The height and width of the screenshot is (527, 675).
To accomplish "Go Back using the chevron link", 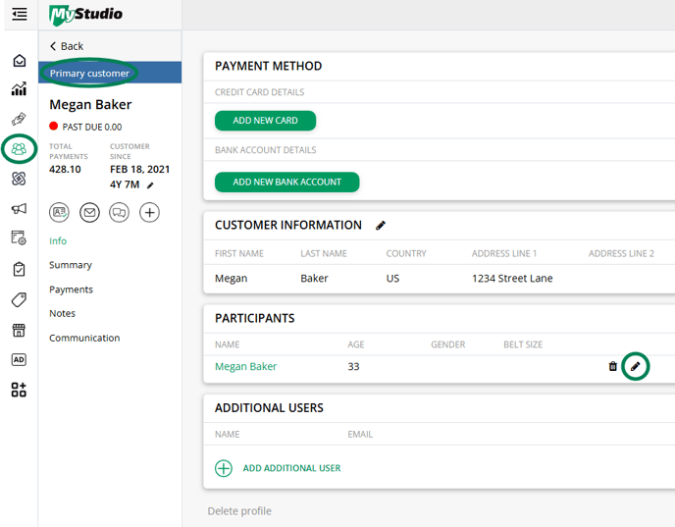I will point(67,46).
